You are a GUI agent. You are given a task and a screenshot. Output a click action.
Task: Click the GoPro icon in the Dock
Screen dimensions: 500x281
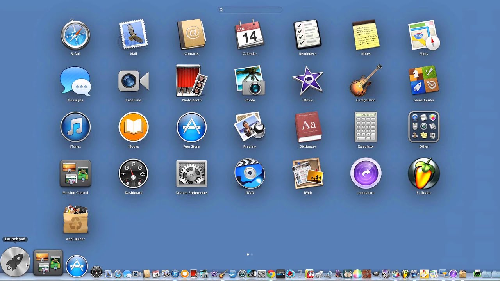[x=280, y=274]
